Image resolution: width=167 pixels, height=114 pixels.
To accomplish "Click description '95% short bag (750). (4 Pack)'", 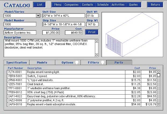I will (46, 92).
